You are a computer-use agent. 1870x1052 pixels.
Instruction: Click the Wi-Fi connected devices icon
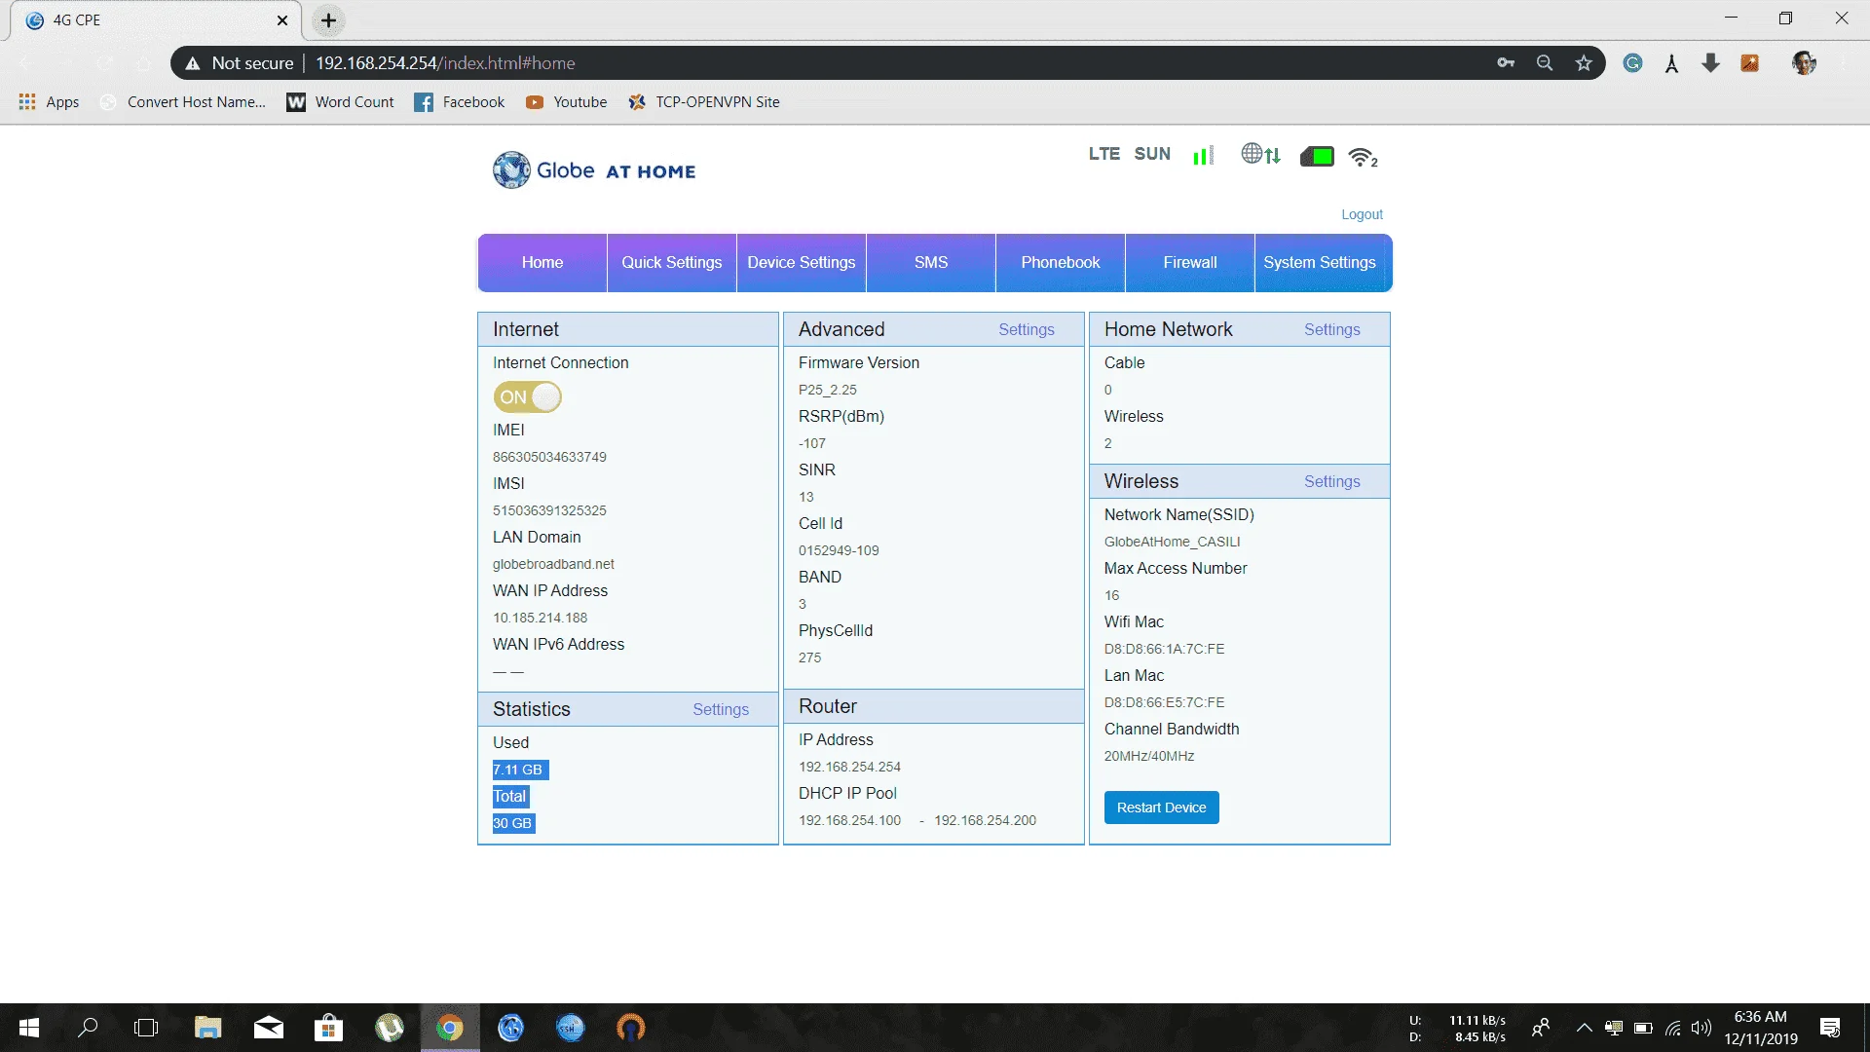click(x=1363, y=157)
